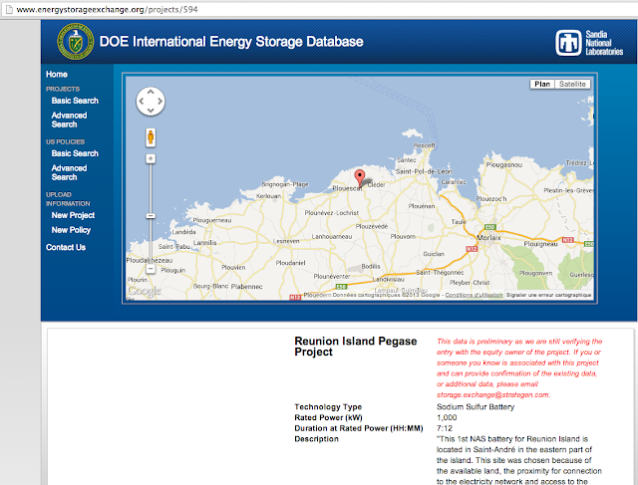Image resolution: width=638 pixels, height=485 pixels.
Task: Click Saint-Pol-de-Léon label on map
Action: 424,171
